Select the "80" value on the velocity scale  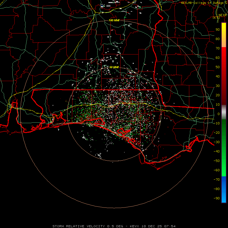tap(218, 39)
